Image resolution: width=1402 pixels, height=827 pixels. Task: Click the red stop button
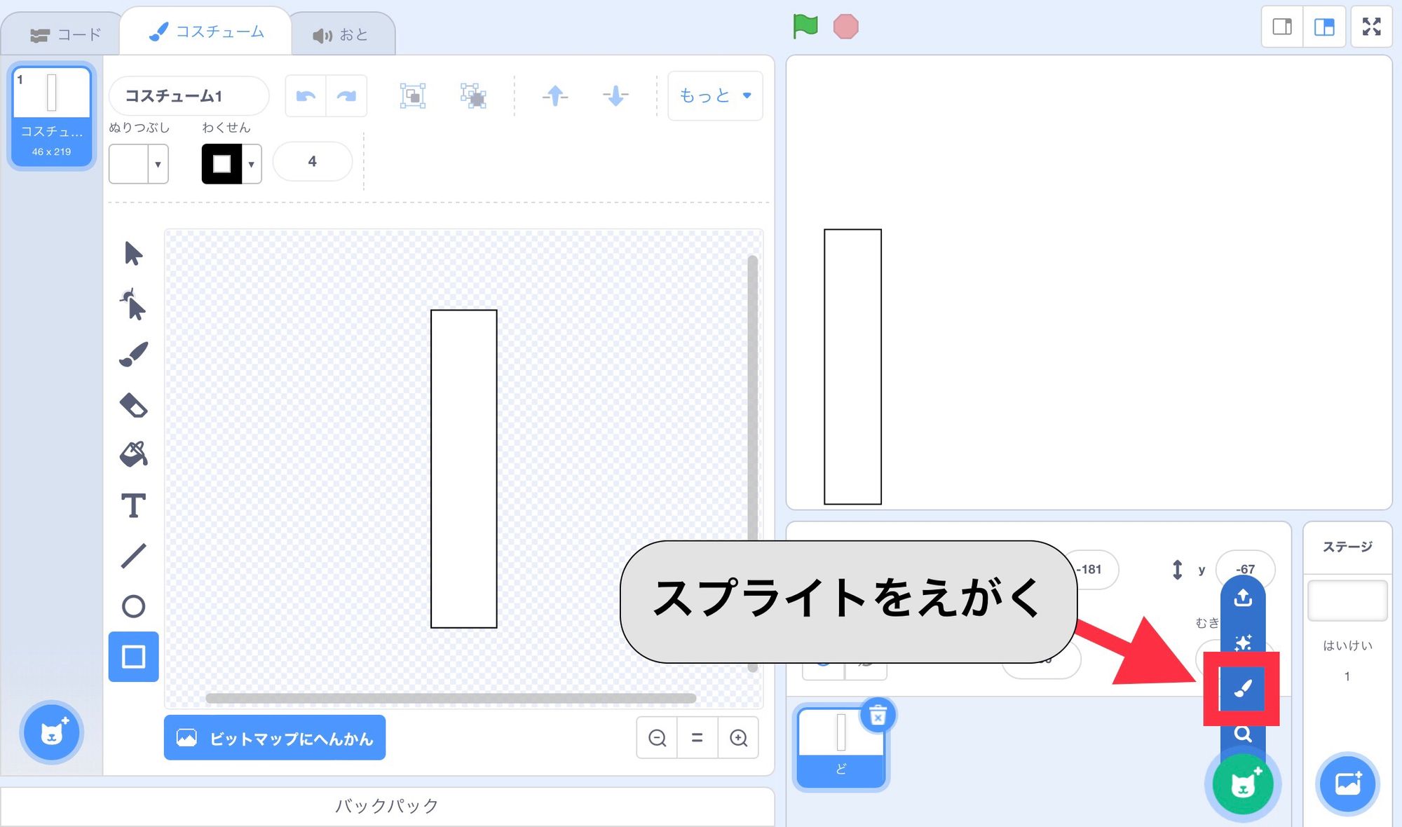[845, 27]
